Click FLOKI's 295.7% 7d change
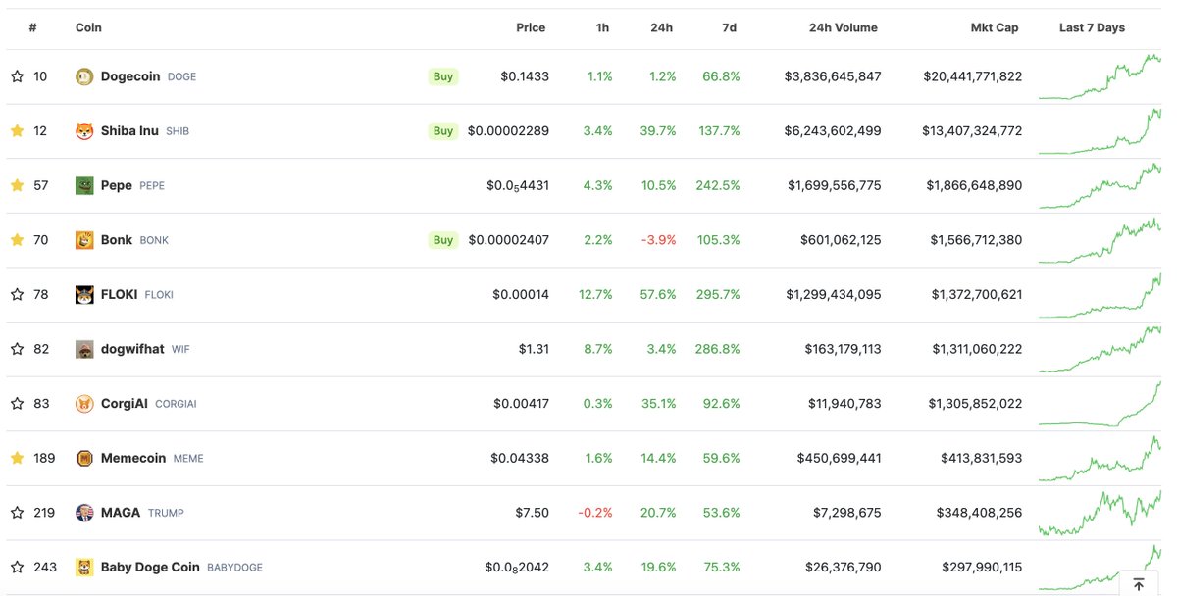The height and width of the screenshot is (596, 1177). point(719,294)
